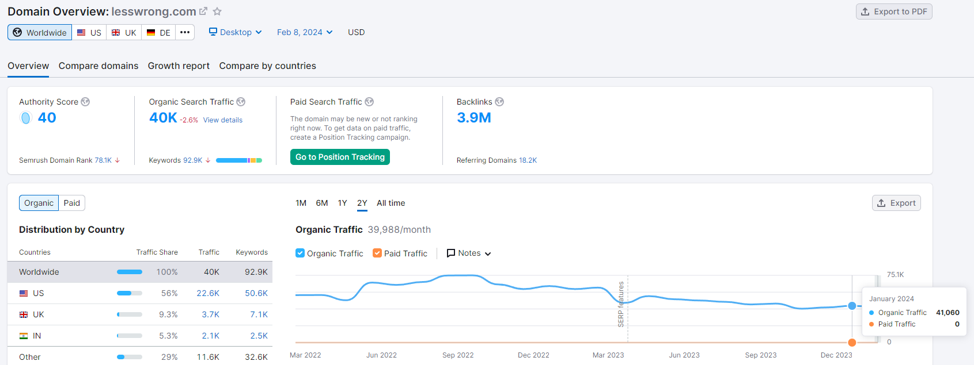Click the January 2024 organic data point
Image resolution: width=974 pixels, height=365 pixels.
[852, 306]
